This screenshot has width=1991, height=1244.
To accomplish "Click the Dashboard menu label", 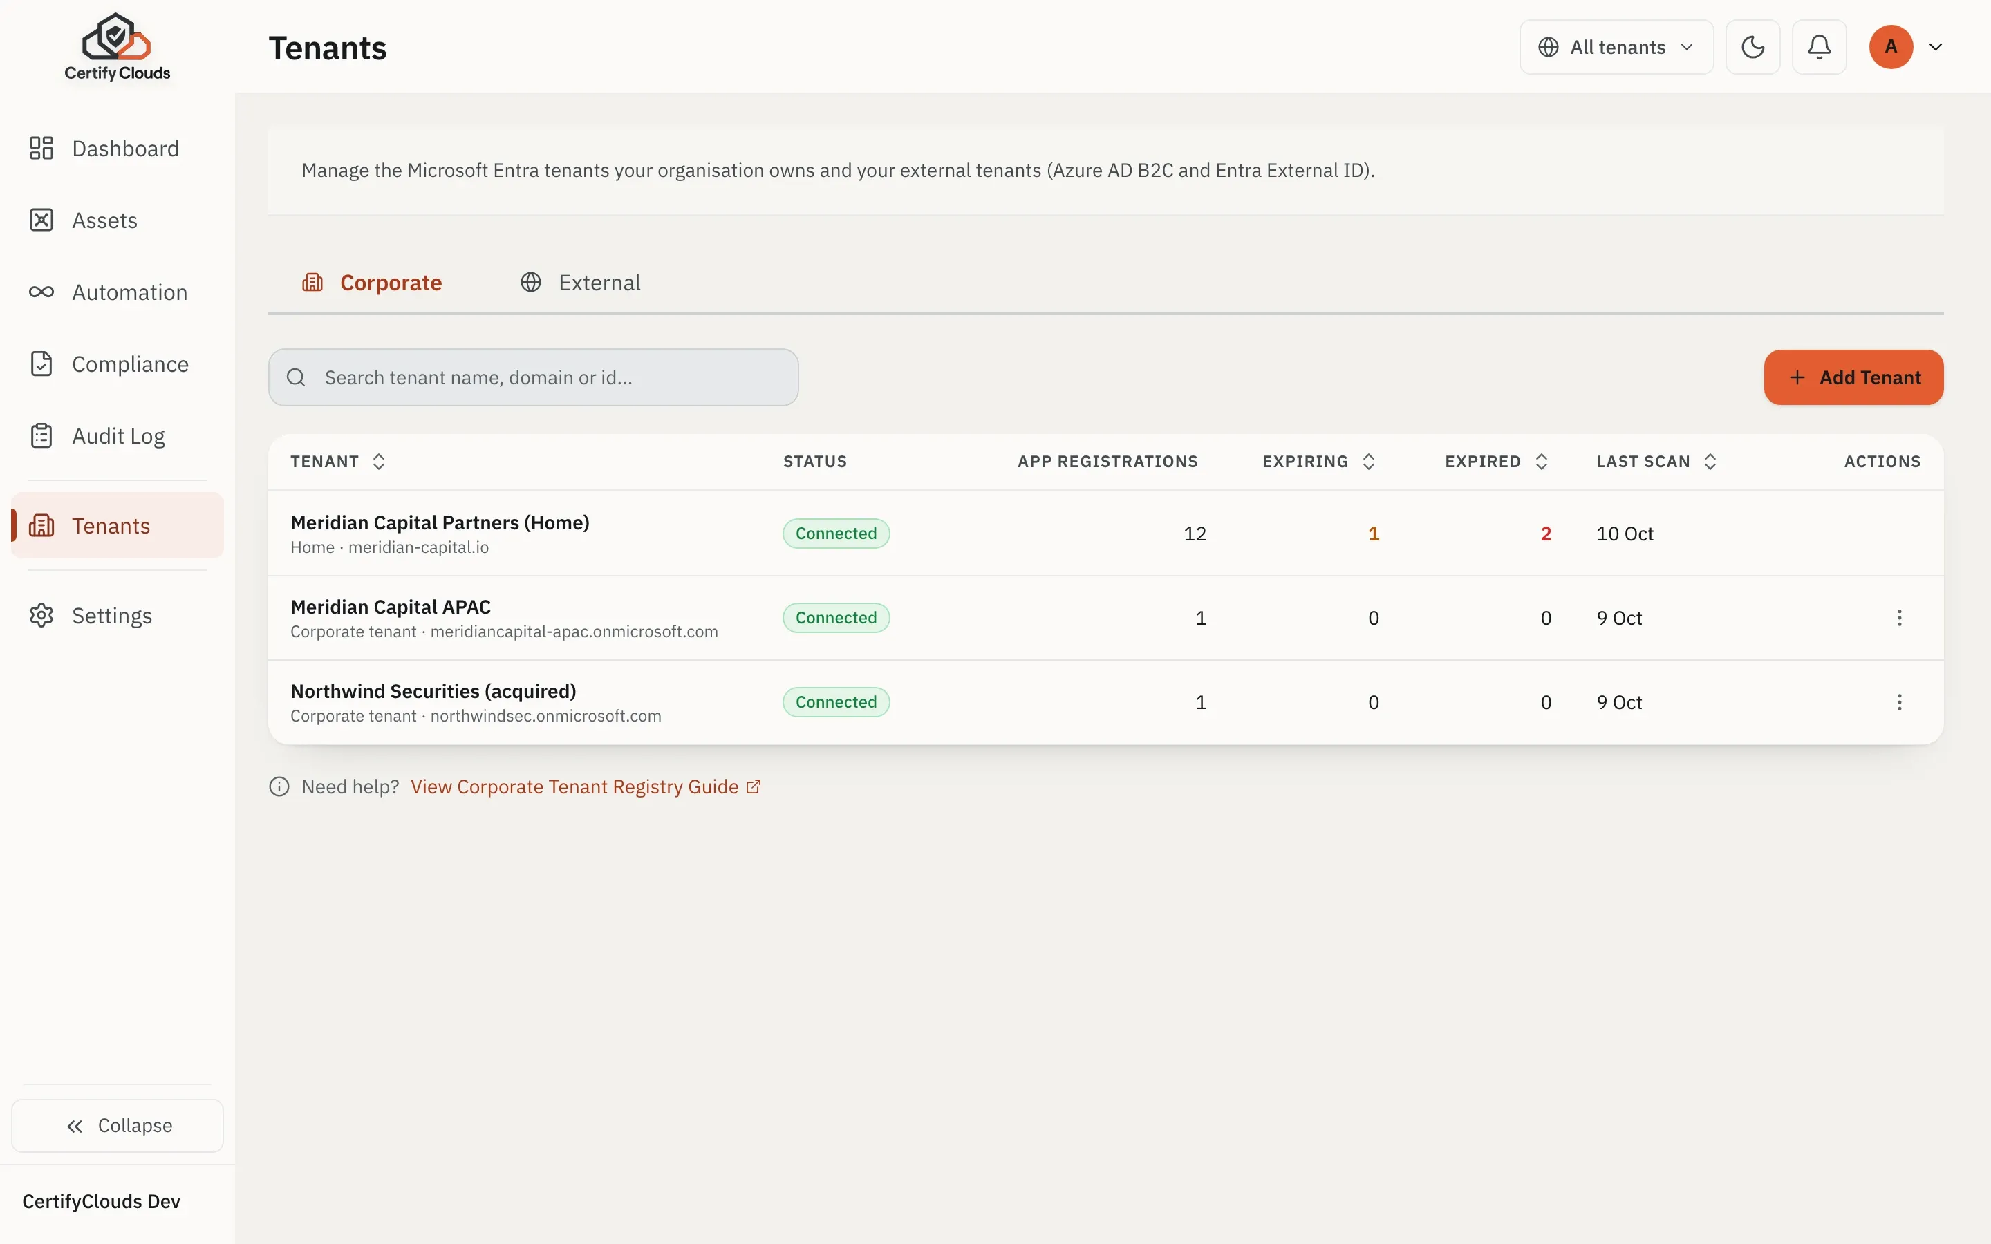I will coord(125,148).
